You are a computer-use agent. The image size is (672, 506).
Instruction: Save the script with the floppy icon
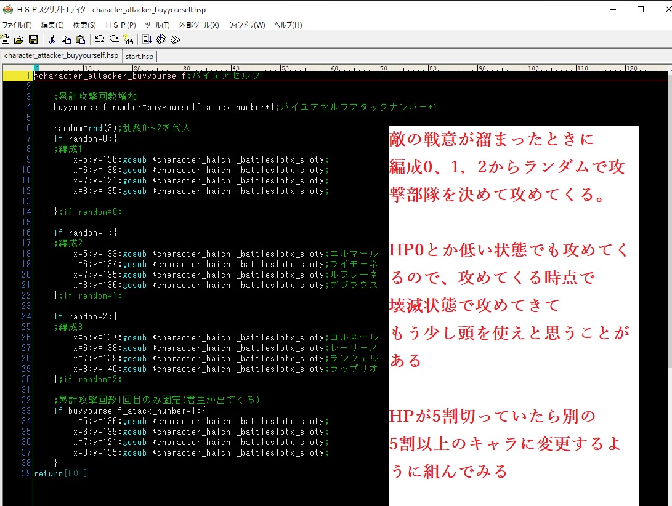pyautogui.click(x=33, y=39)
